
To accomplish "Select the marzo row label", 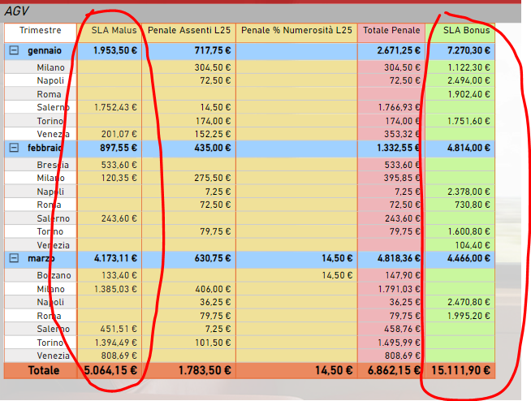I will 41,258.
